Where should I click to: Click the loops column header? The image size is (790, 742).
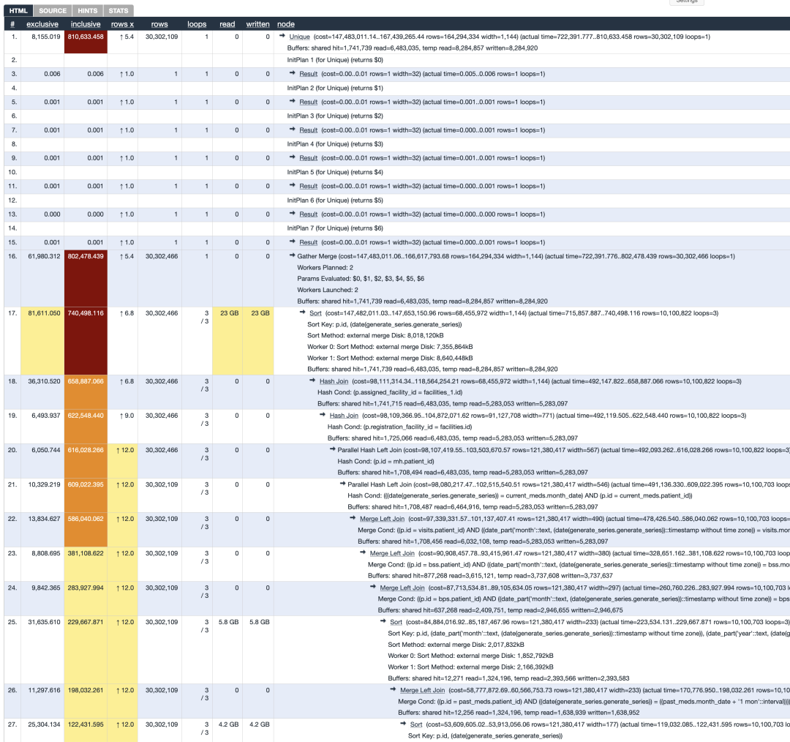197,24
